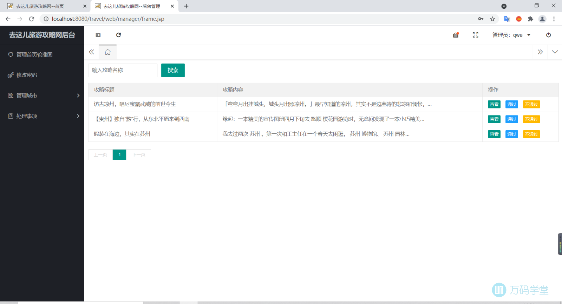Expand the 管理城市 sidebar menu
Viewport: 562px width, 304px height.
click(42, 95)
